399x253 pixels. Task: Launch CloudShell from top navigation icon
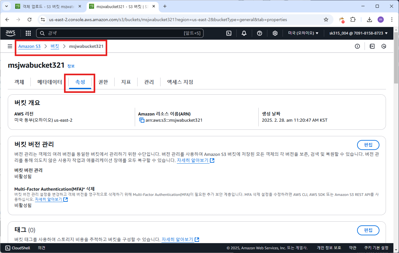[229, 33]
